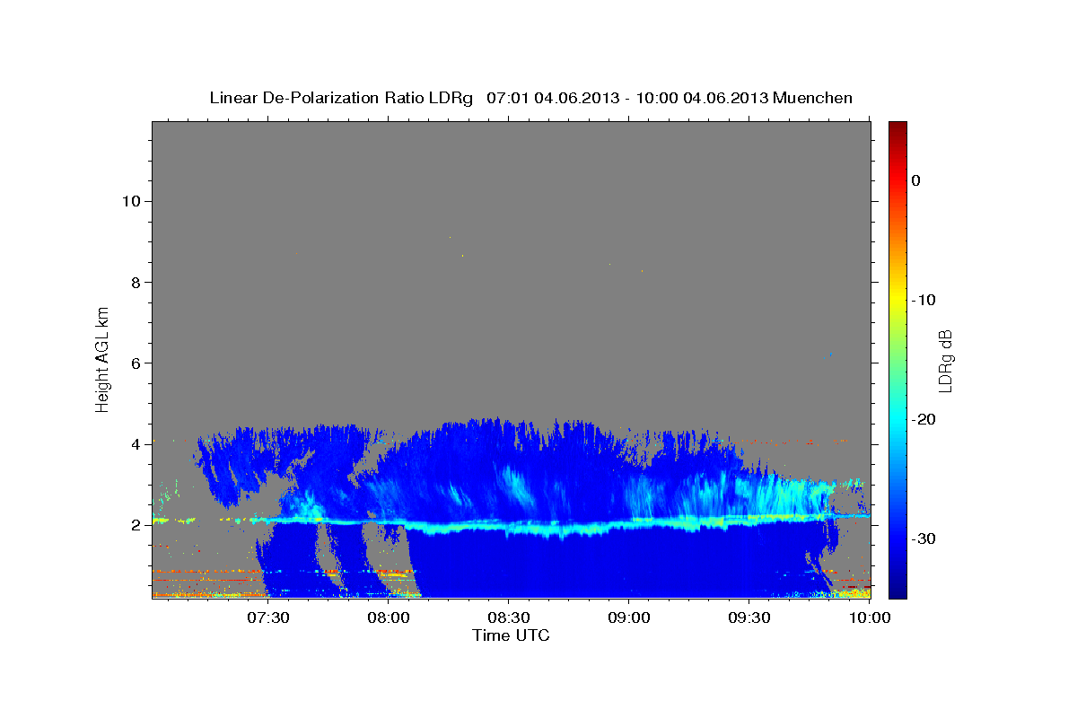
Task: Click the 08:00 time tick label
Action: pos(388,618)
